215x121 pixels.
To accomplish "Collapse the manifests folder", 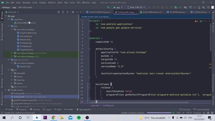I will click(9, 19).
